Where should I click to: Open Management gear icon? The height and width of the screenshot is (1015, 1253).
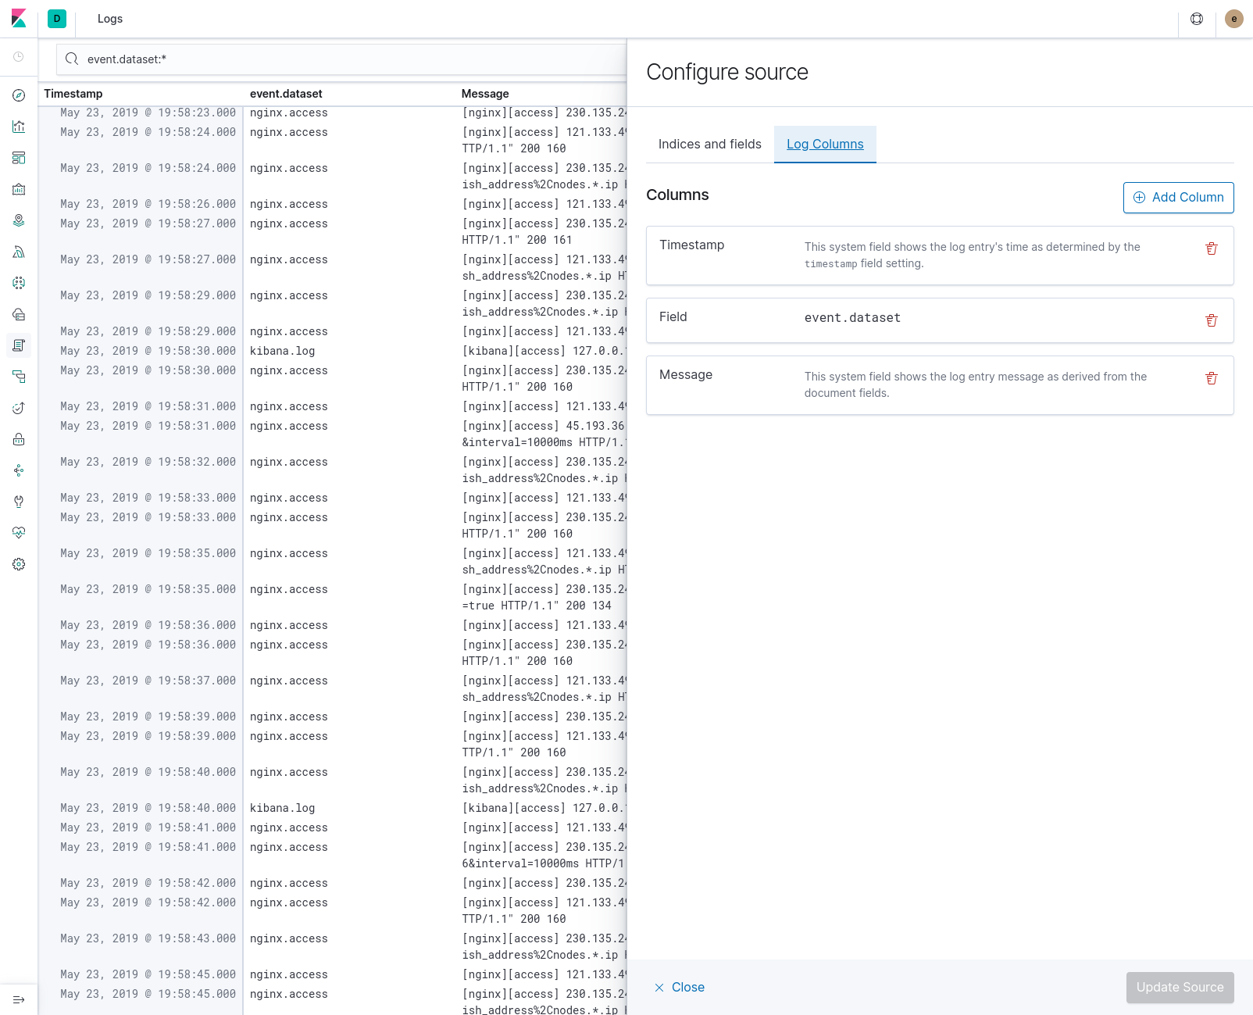tap(19, 564)
